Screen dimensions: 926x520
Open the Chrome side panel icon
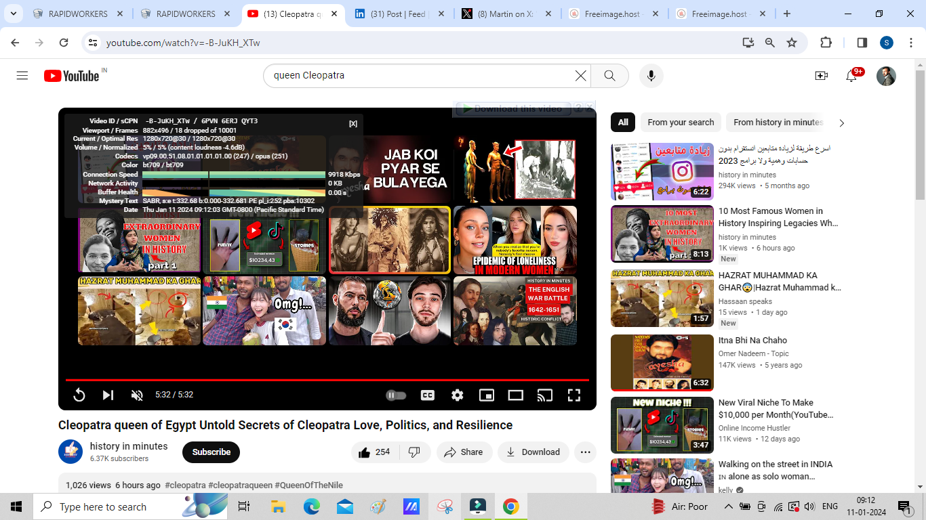[862, 43]
